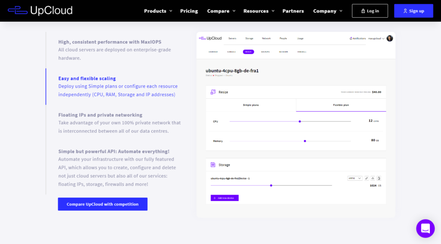This screenshot has width=441, height=244.
Task: Click the delete icon for storage device
Action: pyautogui.click(x=379, y=178)
